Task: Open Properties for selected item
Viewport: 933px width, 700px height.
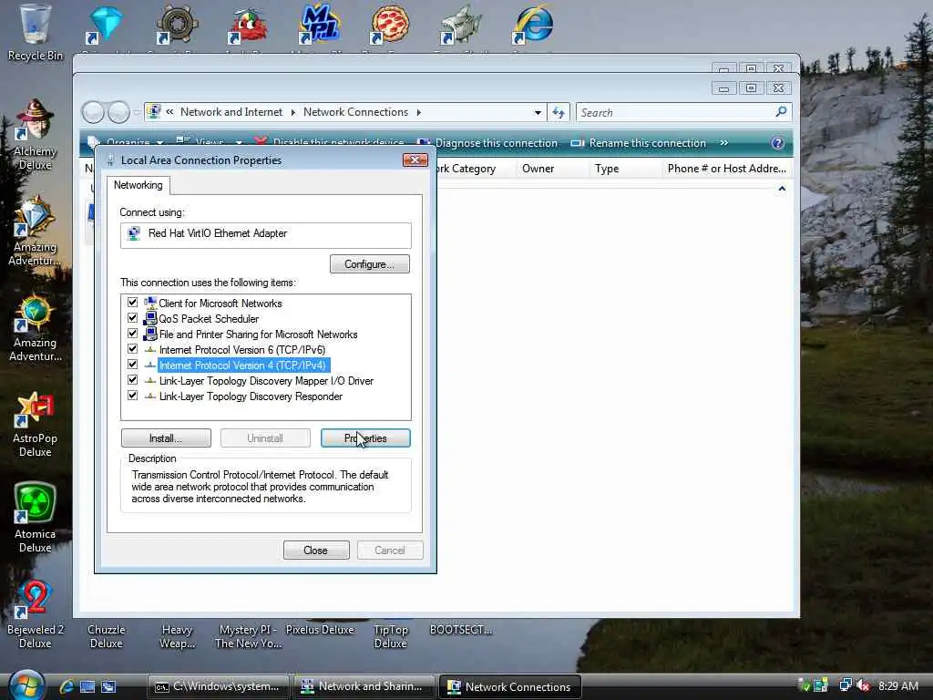Action: point(365,438)
